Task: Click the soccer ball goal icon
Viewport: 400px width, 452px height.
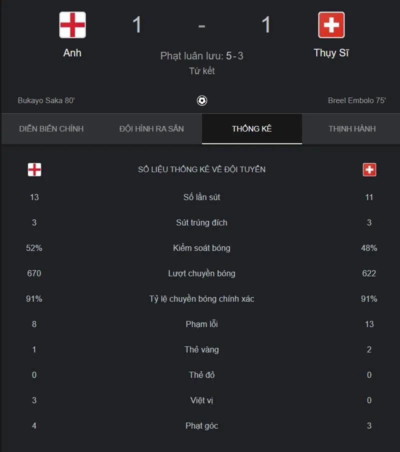Action: pos(201,100)
